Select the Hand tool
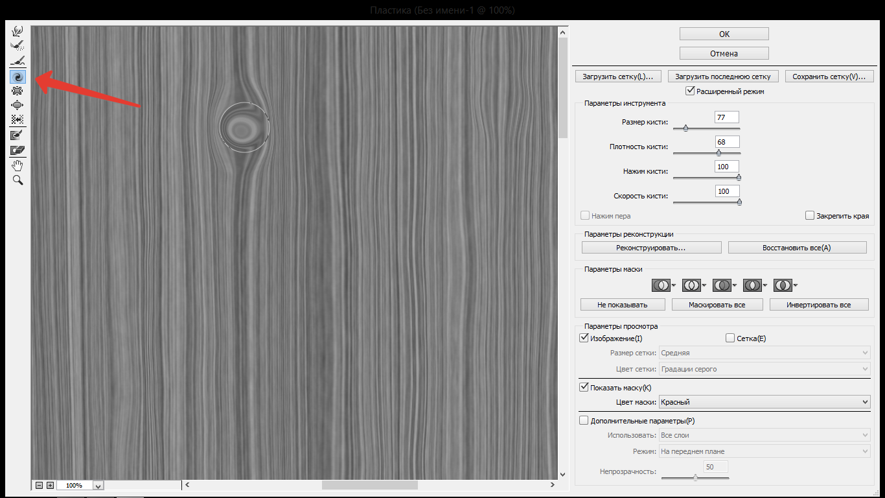The height and width of the screenshot is (498, 885). [x=18, y=166]
